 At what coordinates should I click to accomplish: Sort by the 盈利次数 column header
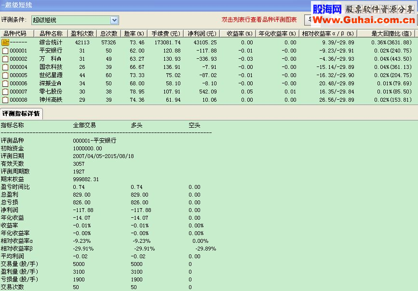tap(82, 34)
